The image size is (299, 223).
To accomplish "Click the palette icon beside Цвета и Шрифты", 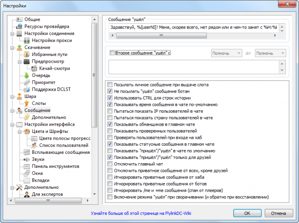I will pyautogui.click(x=27, y=132).
